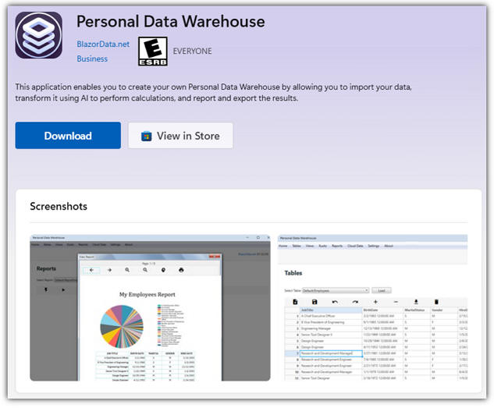Open the Reports screenshot thumbnail with pie chart
This screenshot has height=408, width=494.
(x=150, y=307)
